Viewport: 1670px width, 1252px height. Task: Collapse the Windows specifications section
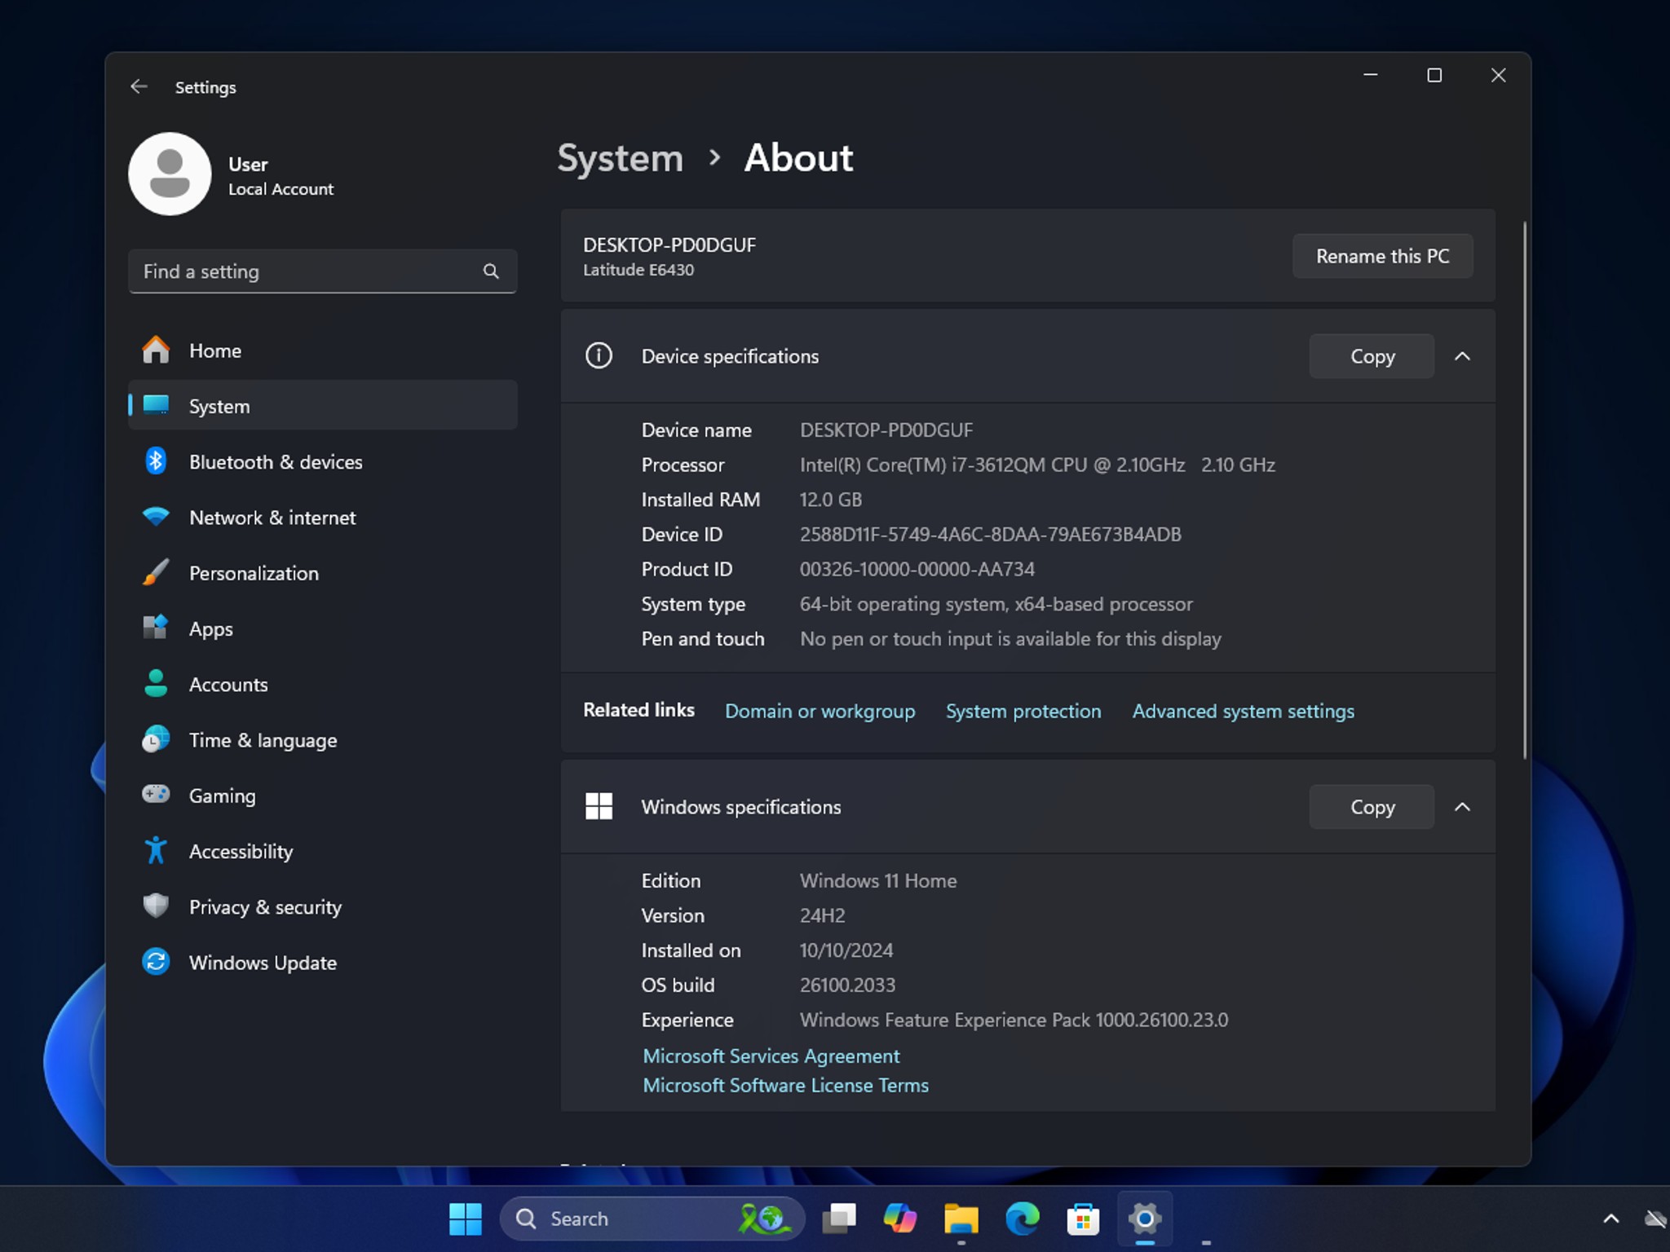(x=1462, y=807)
